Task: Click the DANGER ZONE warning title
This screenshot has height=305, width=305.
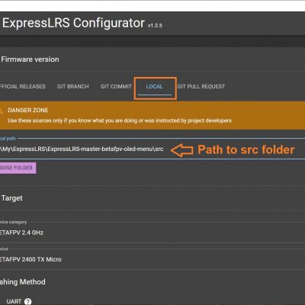Action: tap(28, 111)
